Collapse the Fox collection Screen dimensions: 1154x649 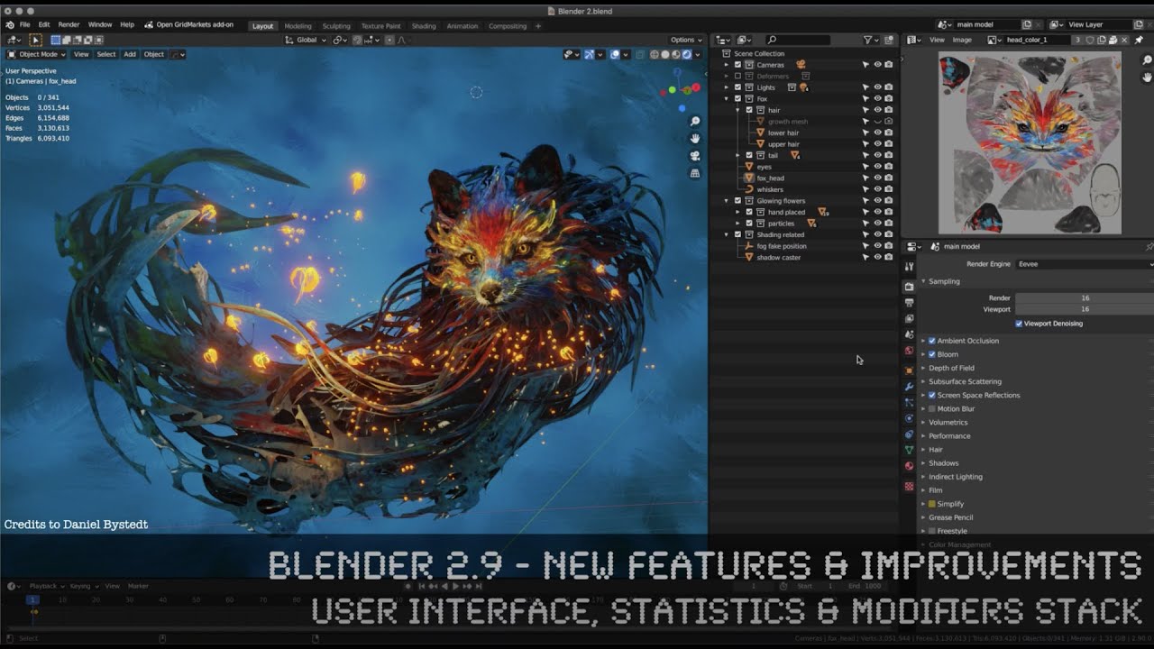tap(727, 99)
